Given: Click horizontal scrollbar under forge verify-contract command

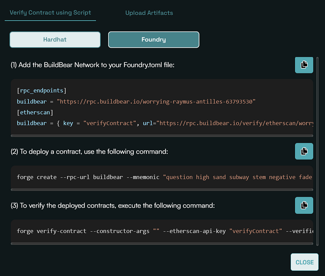Looking at the screenshot, I should 162,244.
